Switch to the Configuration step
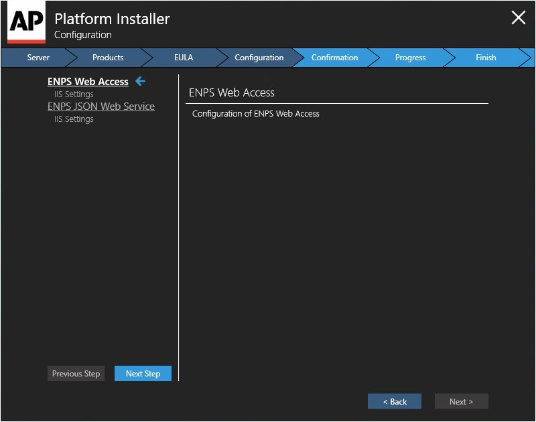536x422 pixels. 259,58
